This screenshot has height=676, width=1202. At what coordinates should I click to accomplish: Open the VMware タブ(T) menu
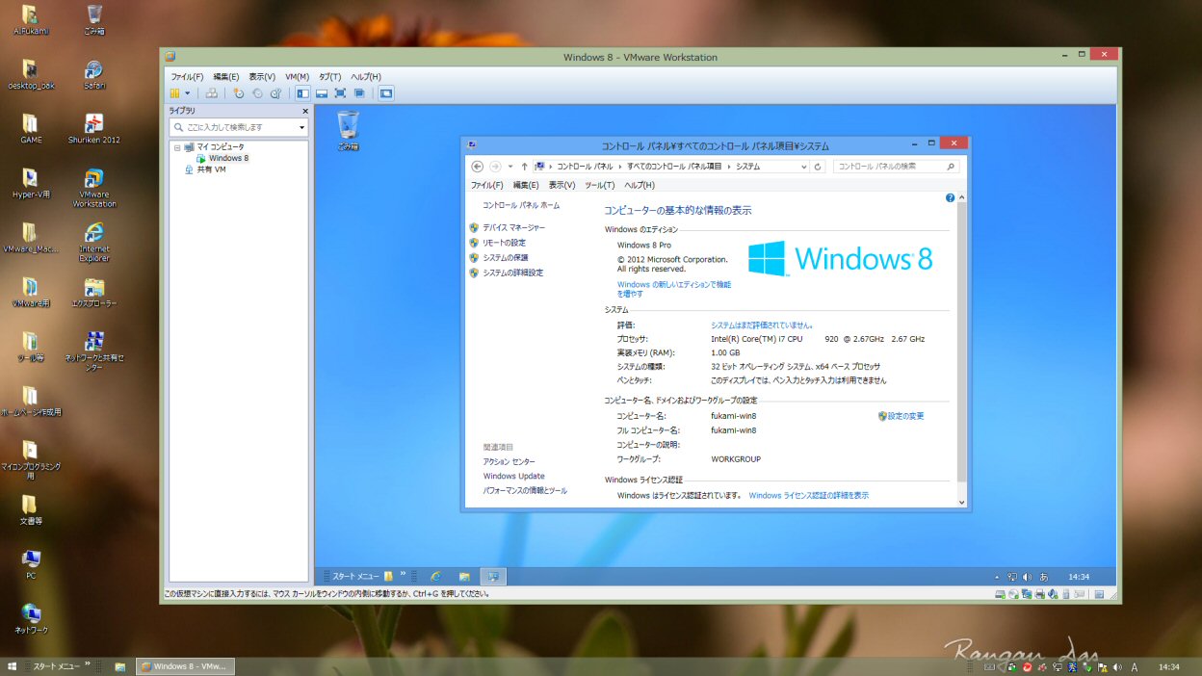(x=329, y=76)
